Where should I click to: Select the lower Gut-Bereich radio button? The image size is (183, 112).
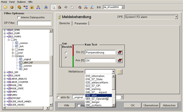66,58
